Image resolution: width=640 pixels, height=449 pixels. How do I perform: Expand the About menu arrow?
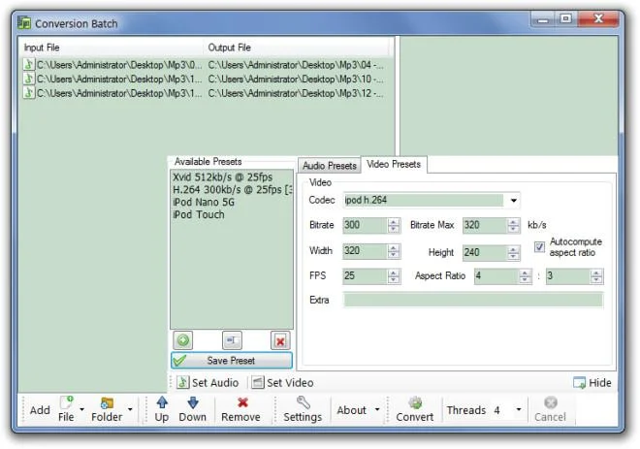(377, 409)
